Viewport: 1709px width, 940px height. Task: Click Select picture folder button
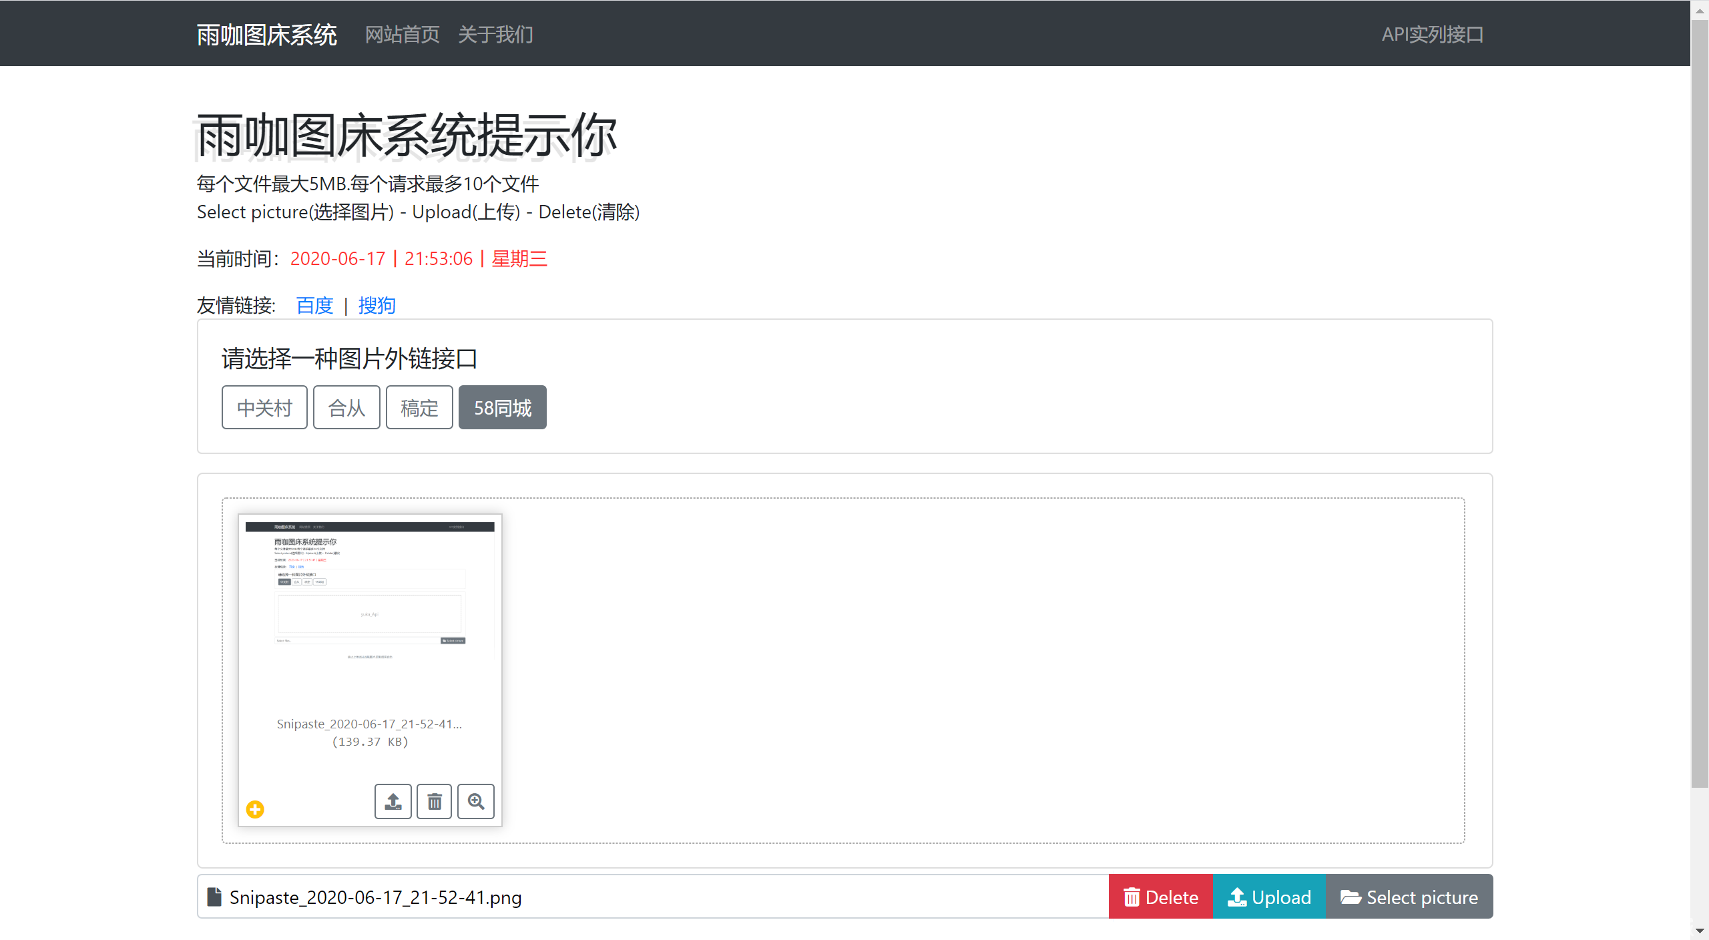coord(1409,897)
